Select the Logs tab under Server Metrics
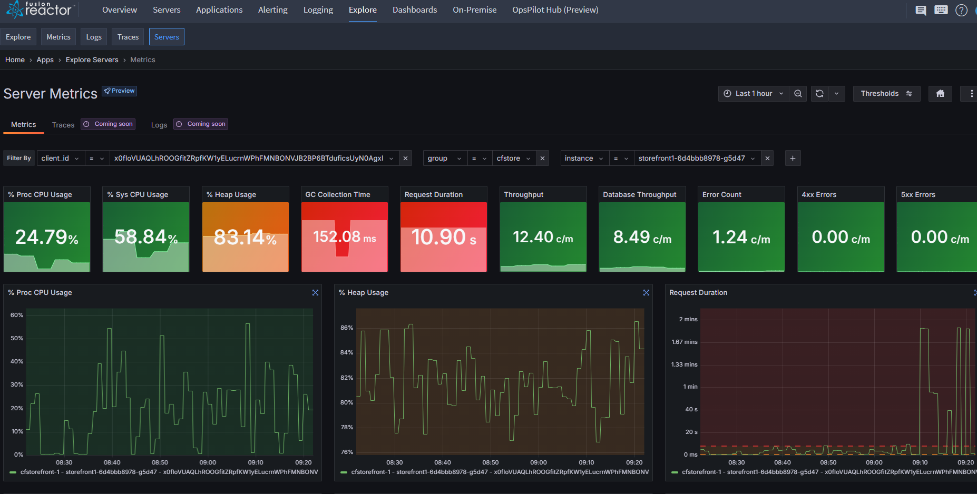This screenshot has height=494, width=977. coord(159,125)
